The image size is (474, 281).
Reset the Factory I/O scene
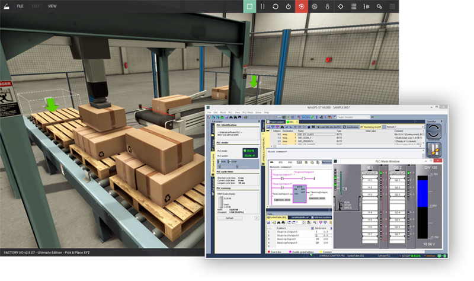coord(276,7)
